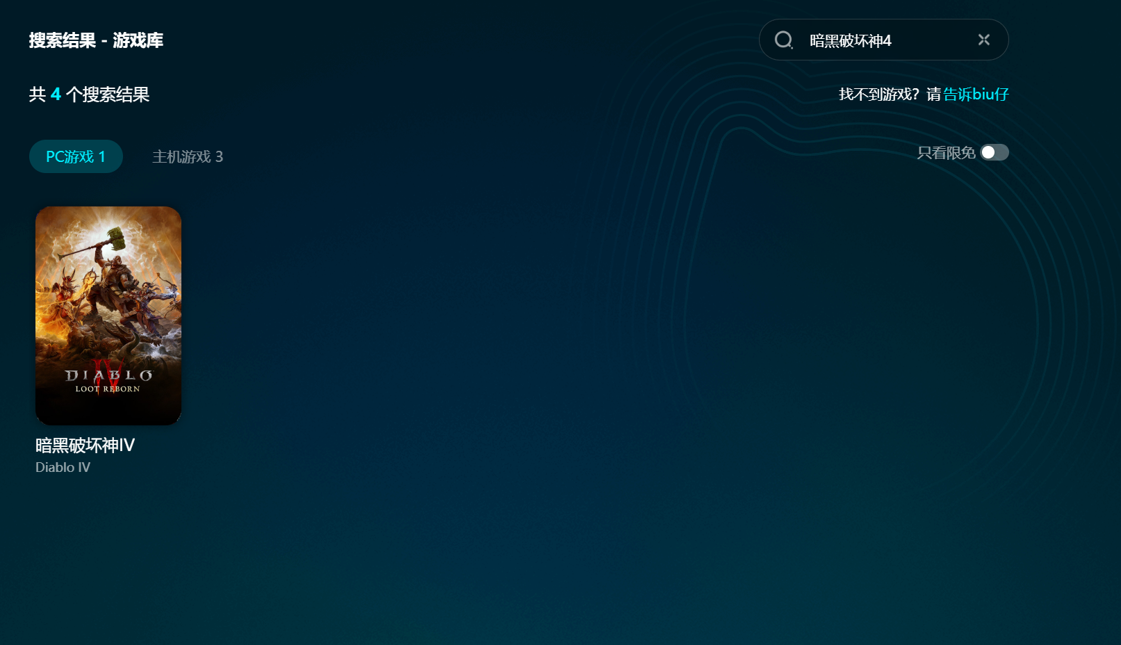Click the 找不到游戏? 请 prompt text
The width and height of the screenshot is (1121, 645).
pyautogui.click(x=890, y=94)
